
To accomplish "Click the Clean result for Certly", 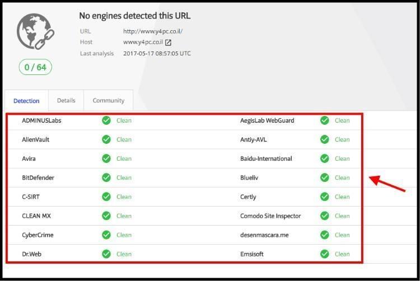I will click(x=342, y=196).
